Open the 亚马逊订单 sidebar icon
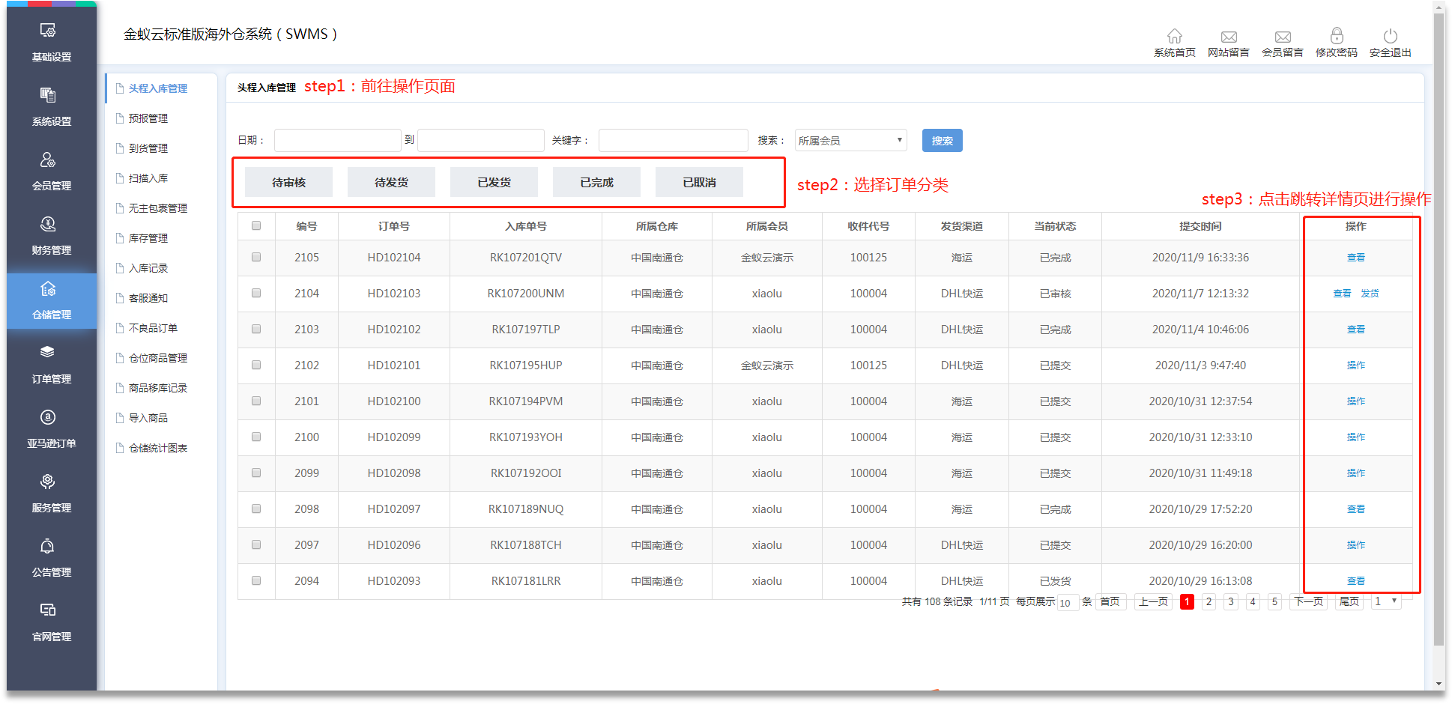This screenshot has width=1452, height=704. 48,417
